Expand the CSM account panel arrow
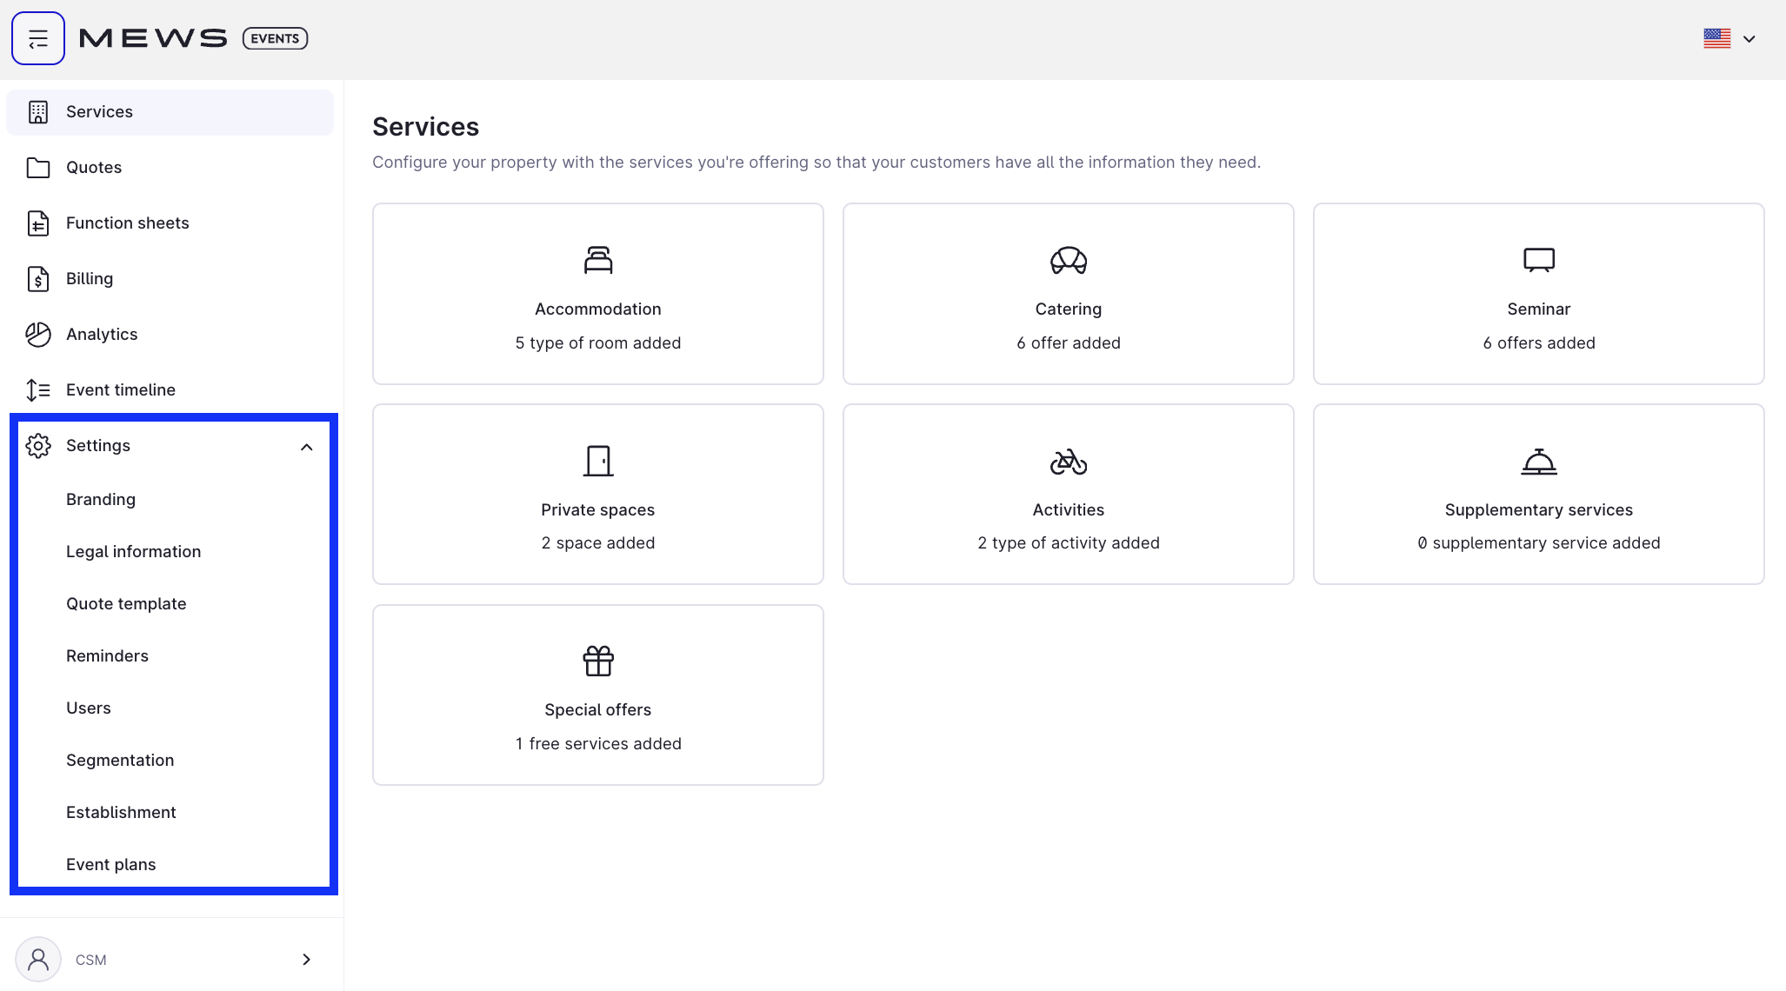This screenshot has width=1786, height=991. (x=306, y=959)
